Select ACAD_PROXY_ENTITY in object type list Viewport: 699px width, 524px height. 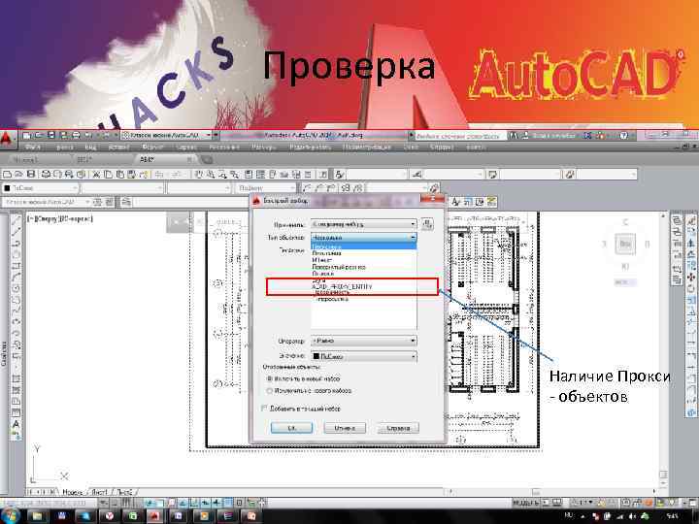[342, 287]
